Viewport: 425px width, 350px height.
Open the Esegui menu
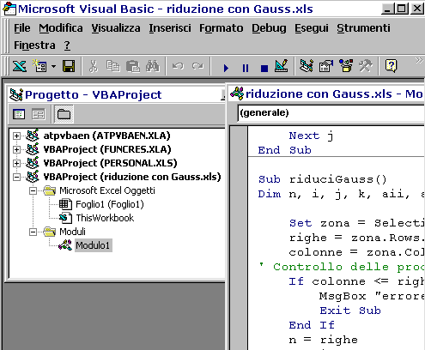[x=312, y=28]
